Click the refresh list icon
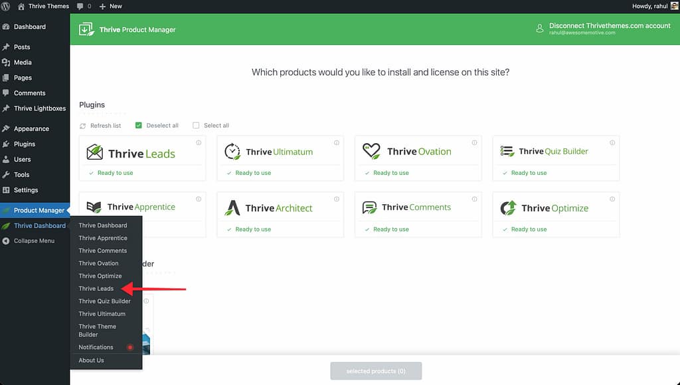Image resolution: width=680 pixels, height=385 pixels. pos(83,126)
